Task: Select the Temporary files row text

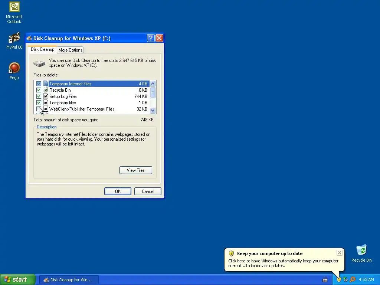Action: 62,102
